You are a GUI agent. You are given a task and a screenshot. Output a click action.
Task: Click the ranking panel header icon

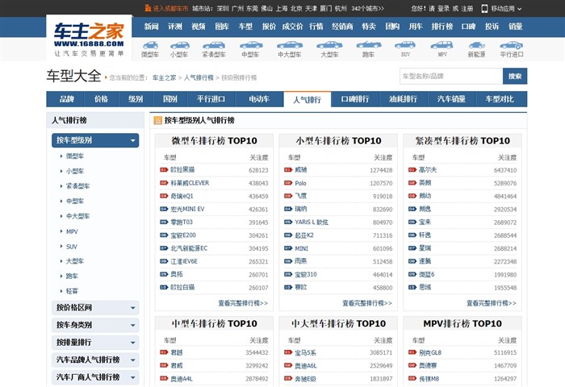[158, 120]
